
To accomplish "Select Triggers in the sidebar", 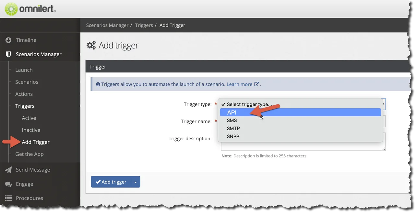I will pyautogui.click(x=25, y=106).
